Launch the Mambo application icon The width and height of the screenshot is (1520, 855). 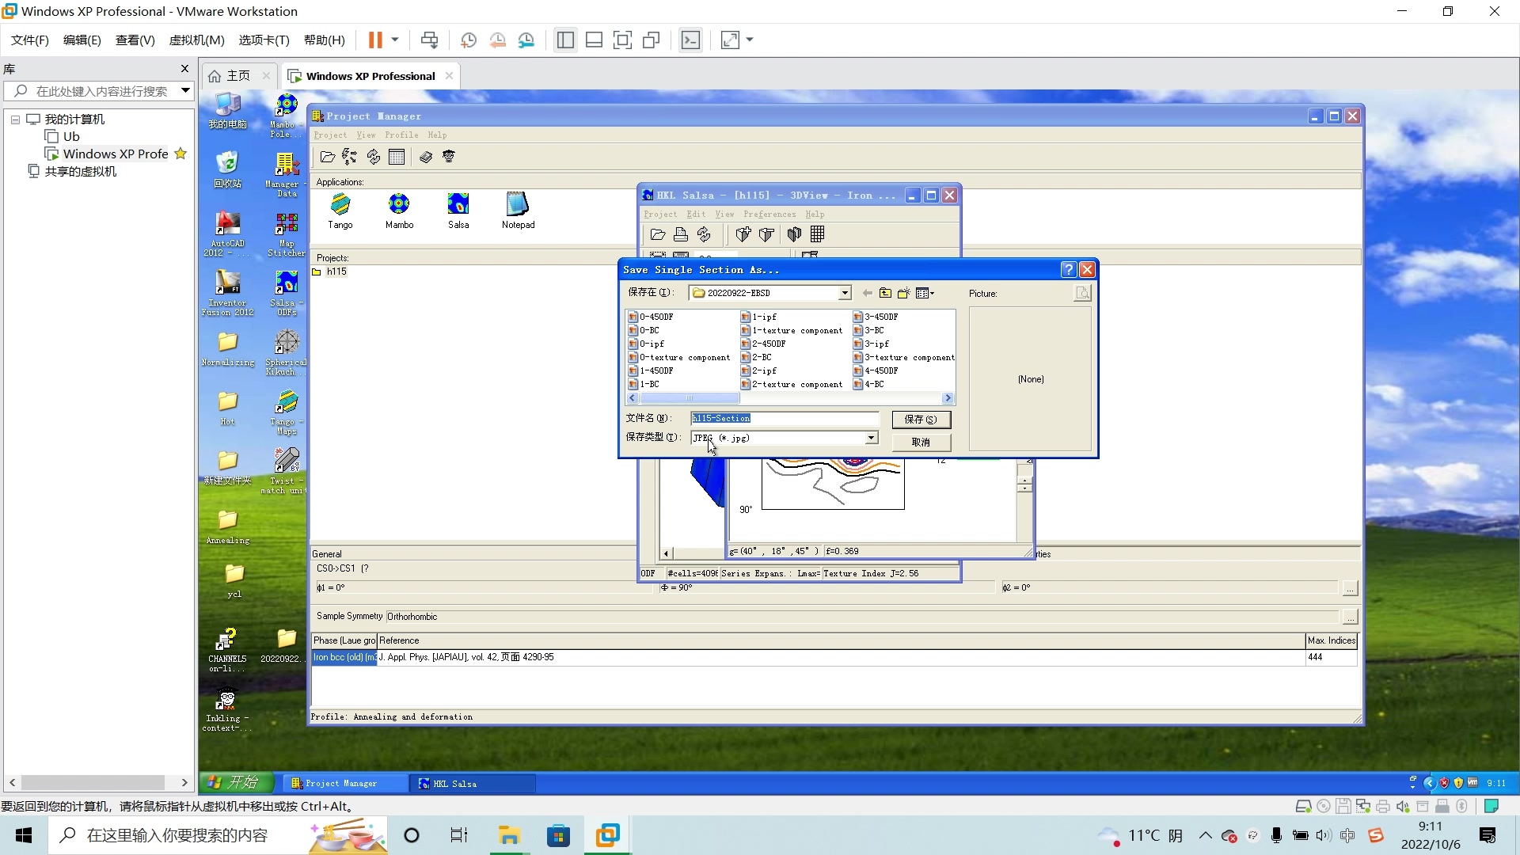(x=399, y=211)
